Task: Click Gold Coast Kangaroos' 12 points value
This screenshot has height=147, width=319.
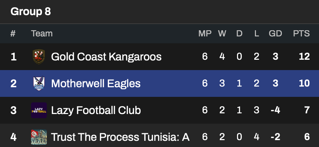Action: click(x=305, y=57)
